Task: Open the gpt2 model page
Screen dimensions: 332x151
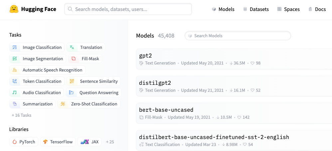Action: 145,56
